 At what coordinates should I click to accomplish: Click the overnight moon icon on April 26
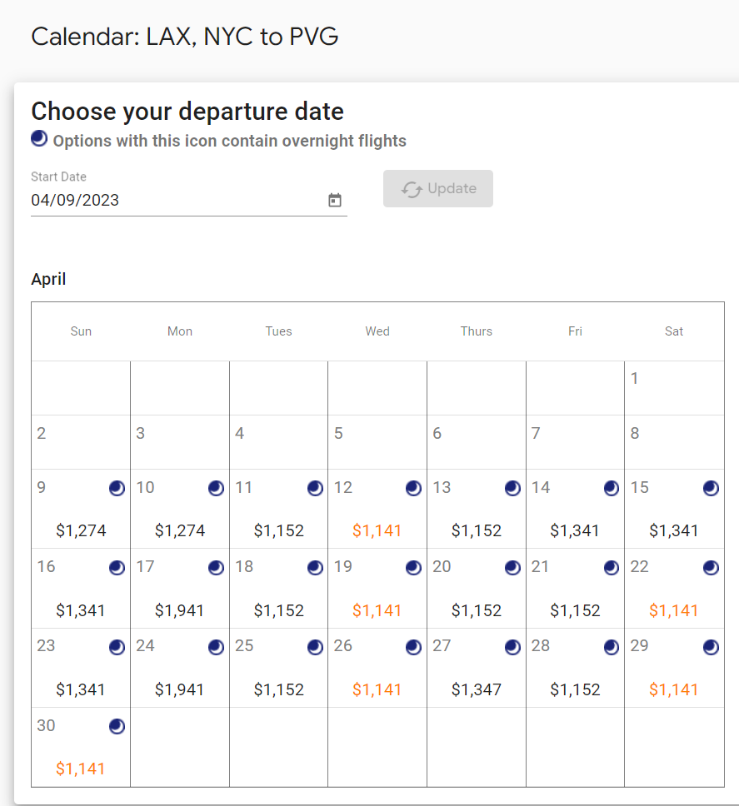(414, 647)
